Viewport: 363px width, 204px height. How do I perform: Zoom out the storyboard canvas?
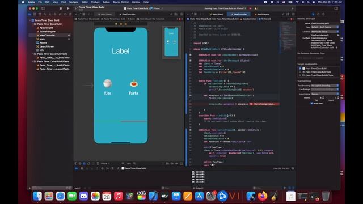[x=123, y=163]
